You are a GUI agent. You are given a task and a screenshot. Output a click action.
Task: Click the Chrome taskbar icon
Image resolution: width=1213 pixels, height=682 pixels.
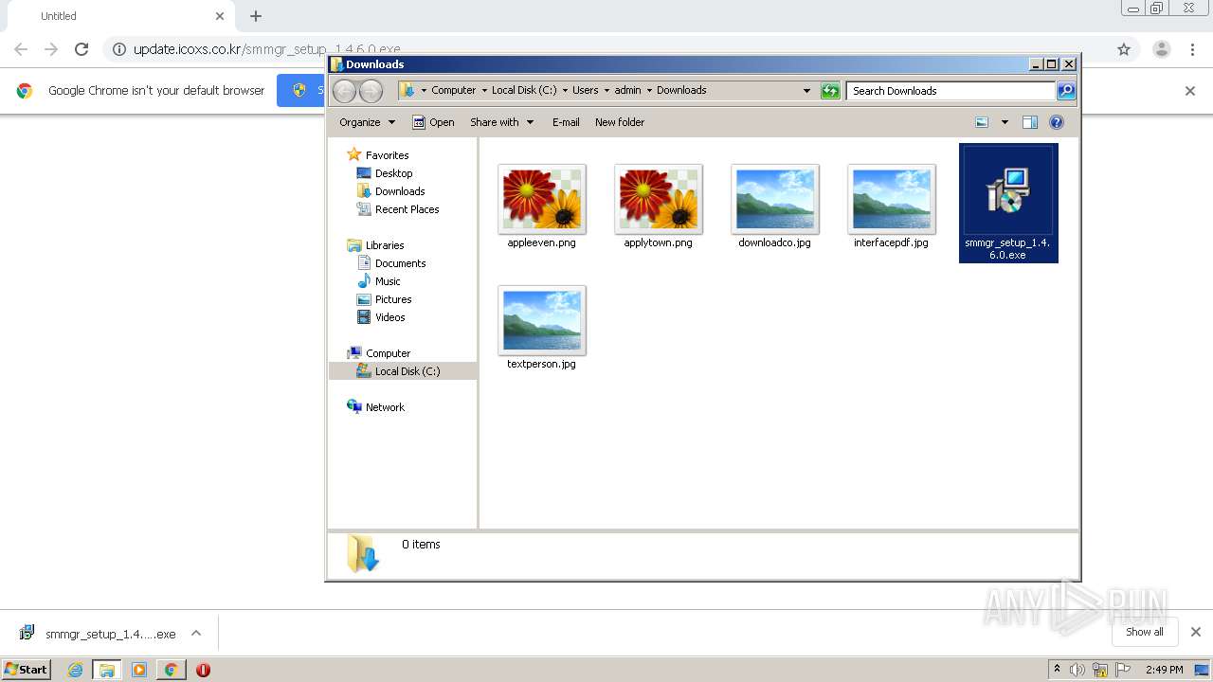pyautogui.click(x=171, y=670)
